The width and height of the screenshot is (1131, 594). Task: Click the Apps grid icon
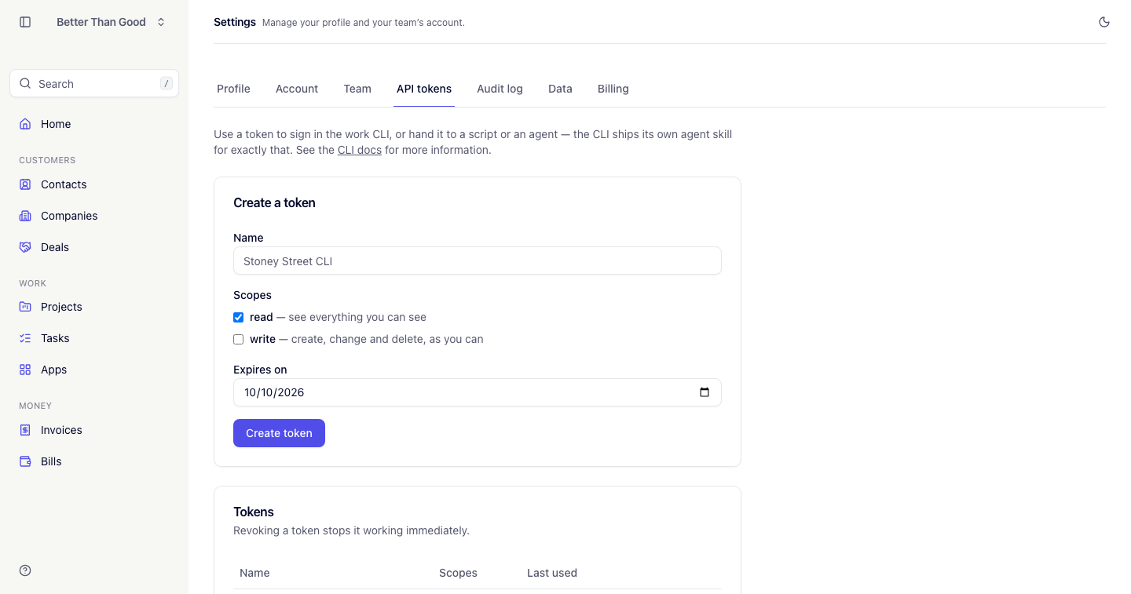tap(25, 370)
